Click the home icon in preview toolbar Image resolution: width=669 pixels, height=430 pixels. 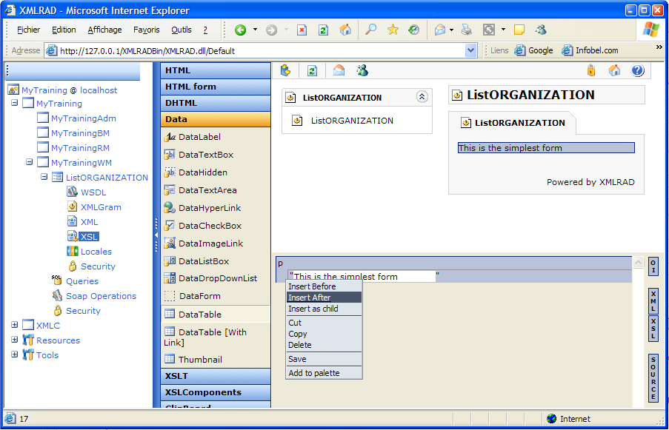[x=614, y=71]
